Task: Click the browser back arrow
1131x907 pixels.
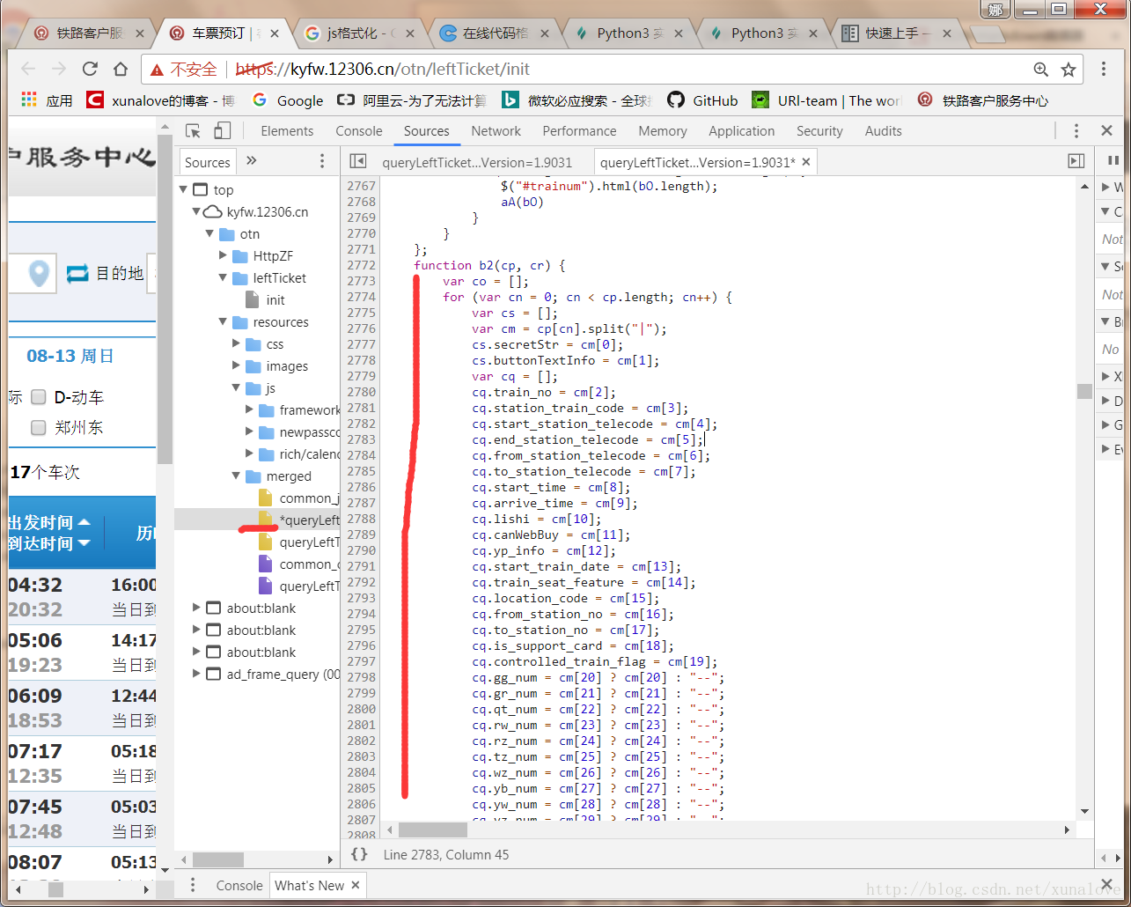Action: click(28, 69)
